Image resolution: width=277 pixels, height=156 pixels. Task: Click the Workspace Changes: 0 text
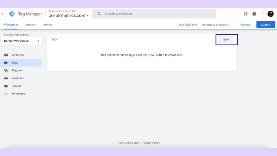tap(216, 25)
